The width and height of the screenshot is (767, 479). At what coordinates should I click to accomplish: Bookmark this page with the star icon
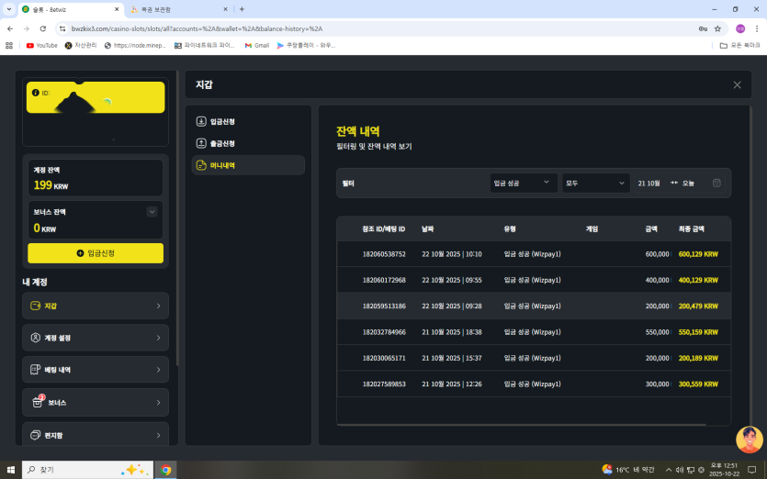(x=717, y=28)
